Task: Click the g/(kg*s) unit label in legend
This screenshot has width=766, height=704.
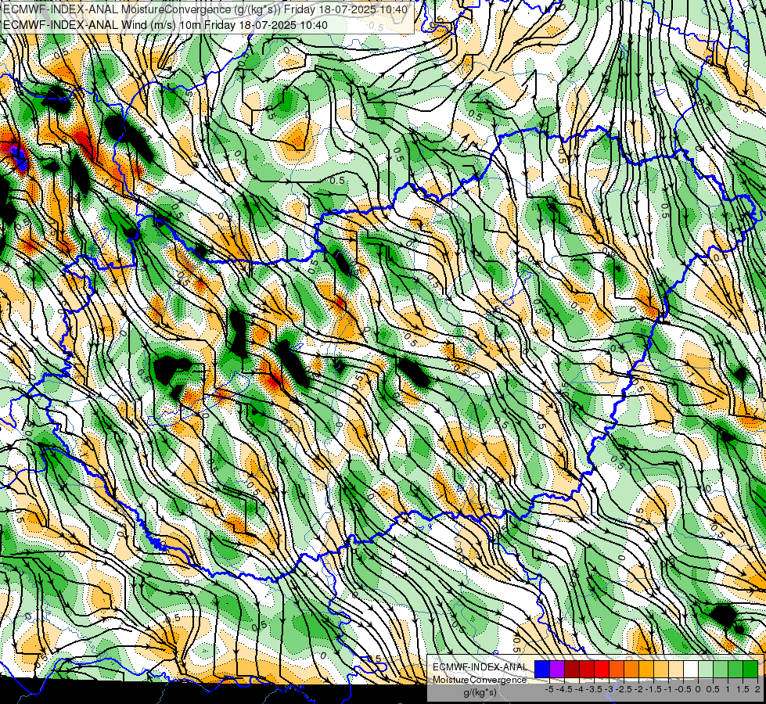Action: coord(480,693)
